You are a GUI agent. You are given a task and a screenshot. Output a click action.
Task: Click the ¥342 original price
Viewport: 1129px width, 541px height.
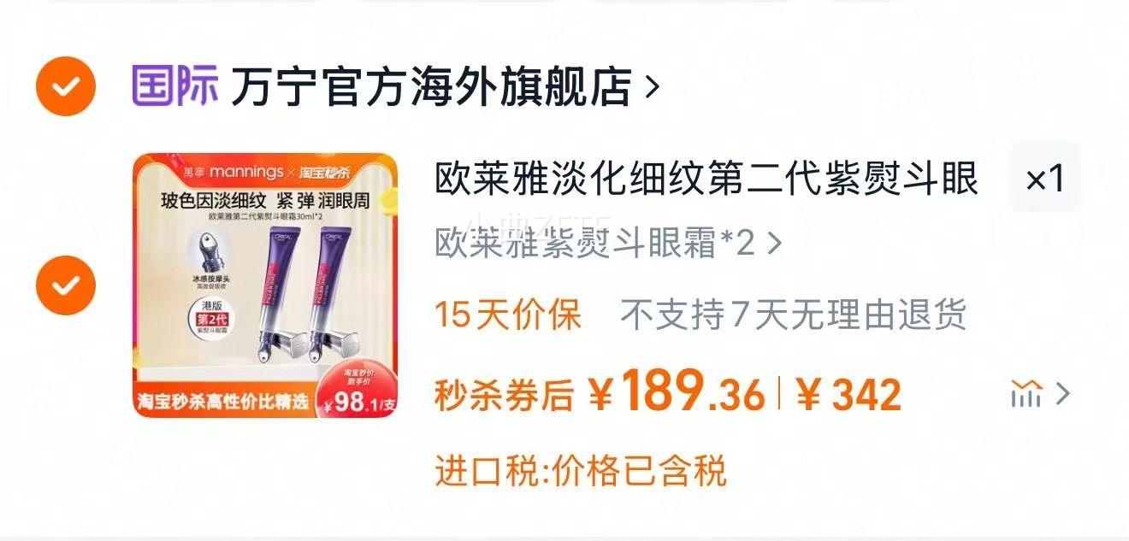848,395
